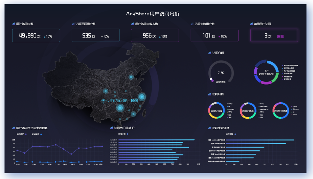Click the chart icon beside 访问热门终端 IP
Screen dimensions: 313x179
(x=111, y=128)
